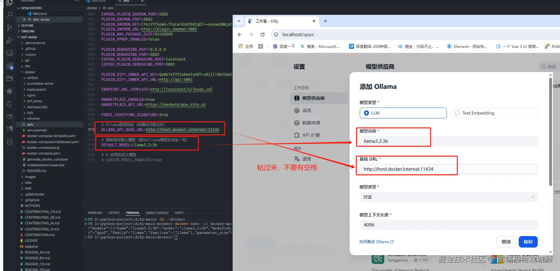
Task: Open the Source Control view in activity bar
Action: [10, 28]
